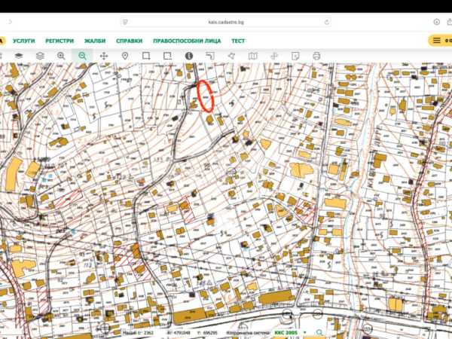Click the ПРАВОСПОСОБНИ ЛИЦА link
Viewport: 452px width, 339px height.
coord(187,41)
